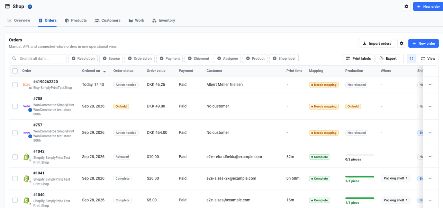Click the Print labels button
The height and width of the screenshot is (208, 443).
358,59
